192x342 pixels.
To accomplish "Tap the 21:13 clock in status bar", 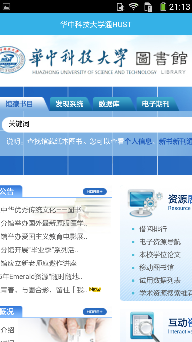I will (180, 7).
